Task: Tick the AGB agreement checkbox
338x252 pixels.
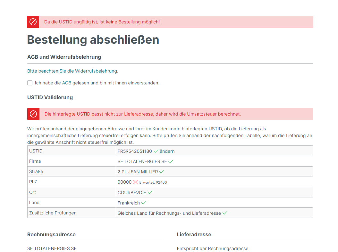Action: pyautogui.click(x=30, y=83)
